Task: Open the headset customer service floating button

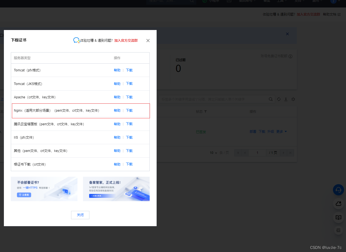Action: tap(339, 190)
